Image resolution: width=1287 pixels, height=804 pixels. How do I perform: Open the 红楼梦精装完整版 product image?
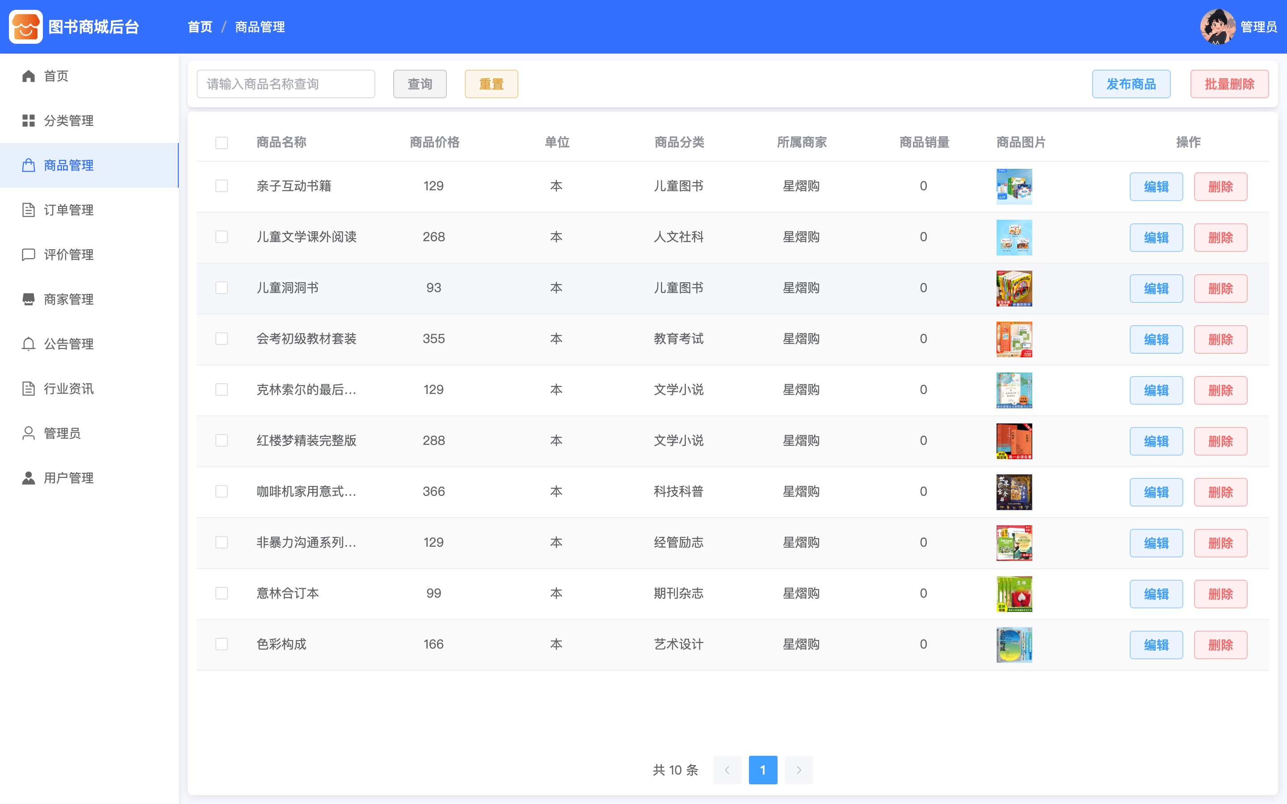tap(1014, 441)
